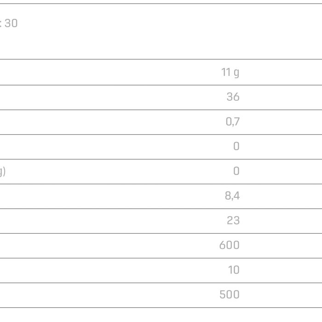Select the "11 g" table value

click(230, 73)
